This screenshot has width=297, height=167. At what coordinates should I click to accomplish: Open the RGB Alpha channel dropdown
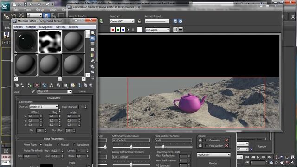pos(157,30)
